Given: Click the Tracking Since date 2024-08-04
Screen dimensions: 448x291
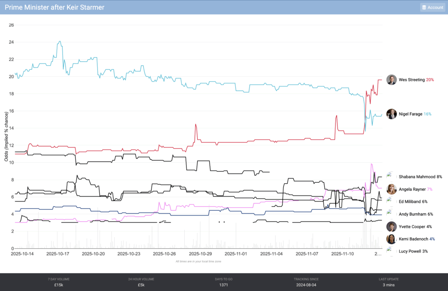Looking at the screenshot, I should coord(306,285).
